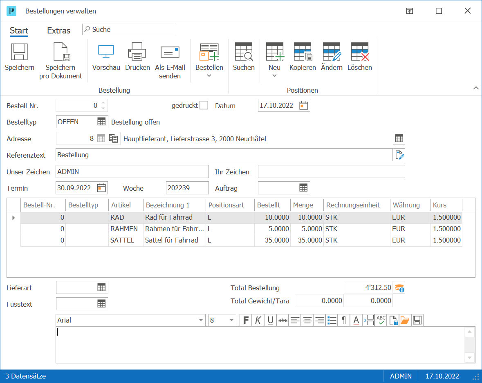Expand the RAD row indicator arrow
Viewport: 482px width, 383px height.
click(x=13, y=218)
